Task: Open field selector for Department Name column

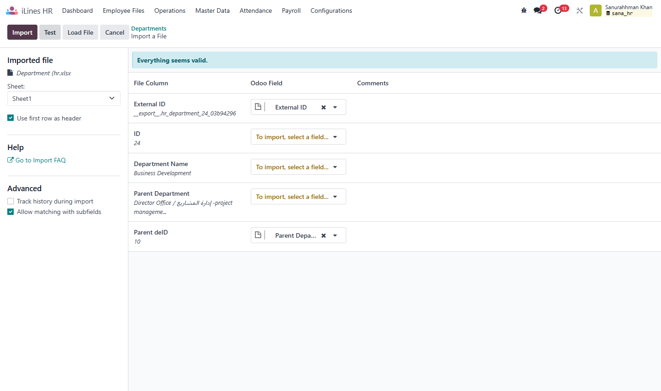Action: pos(298,167)
